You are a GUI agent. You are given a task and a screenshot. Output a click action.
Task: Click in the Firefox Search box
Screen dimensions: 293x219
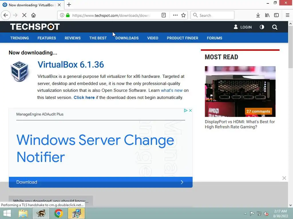(213, 15)
